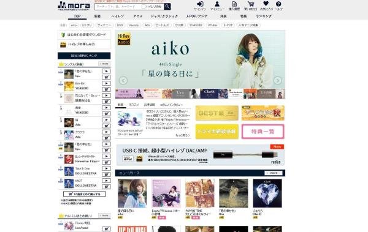The width and height of the screenshot is (368, 232).
Task: Add Take It Over by DOLLCHESTRA to cart
Action: [106, 174]
